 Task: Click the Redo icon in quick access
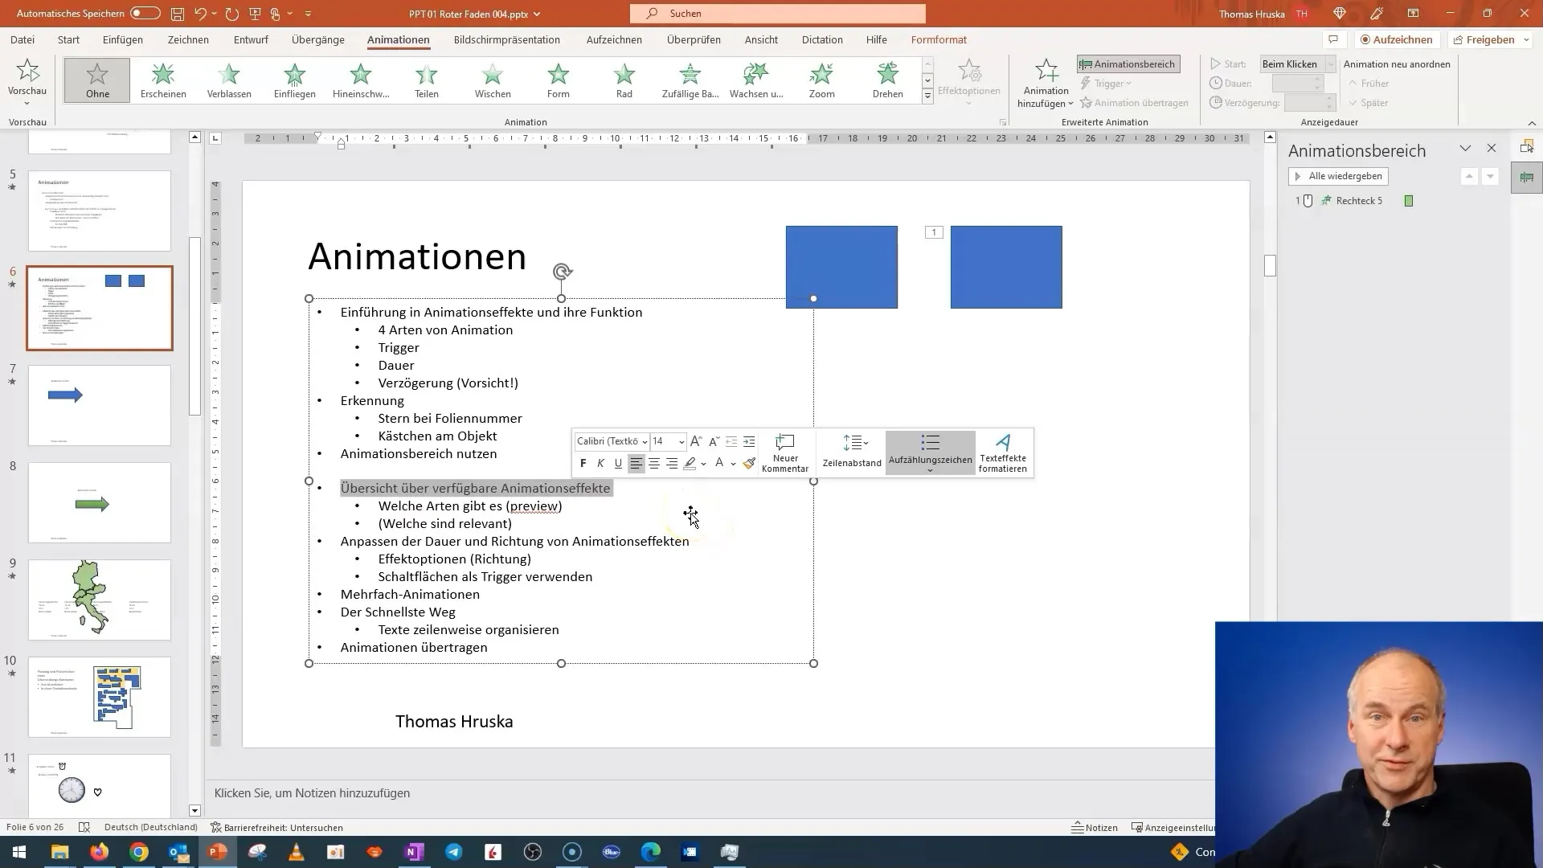[232, 14]
